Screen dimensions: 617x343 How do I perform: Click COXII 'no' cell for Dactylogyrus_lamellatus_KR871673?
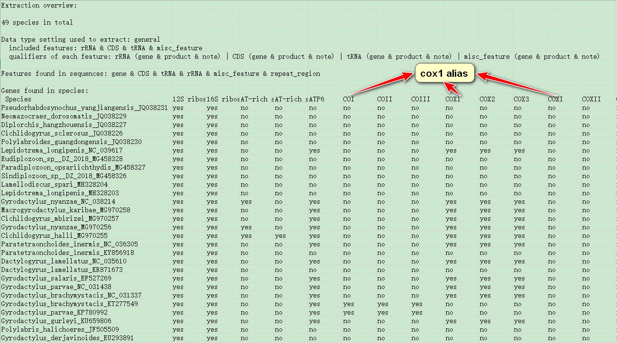click(x=586, y=270)
